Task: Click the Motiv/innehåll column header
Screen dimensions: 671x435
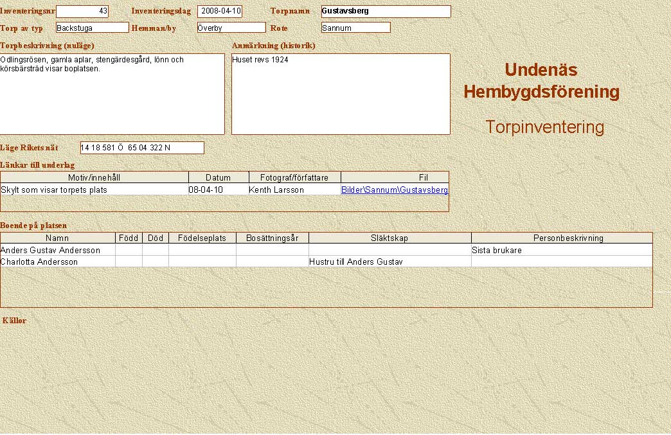Action: point(94,177)
